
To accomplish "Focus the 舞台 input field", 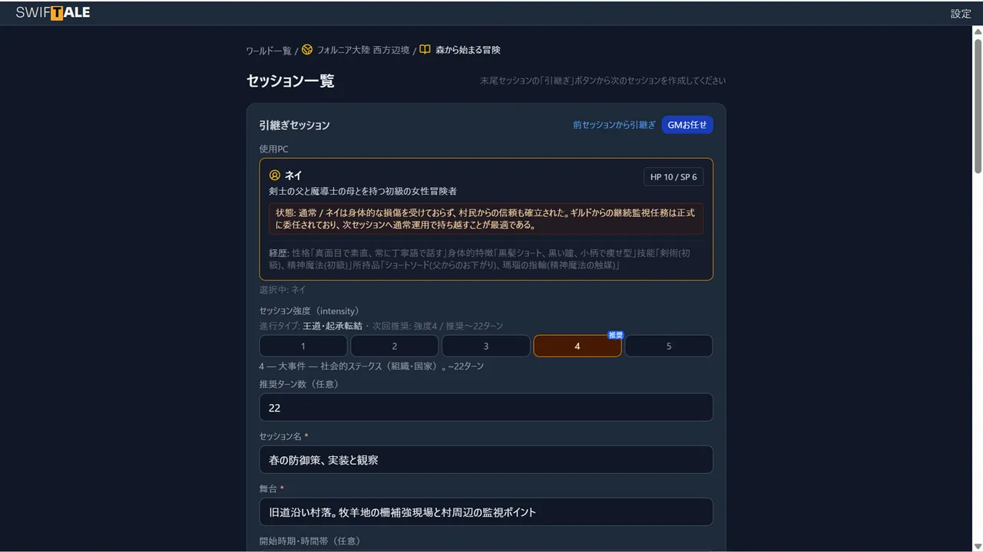I will tap(486, 512).
